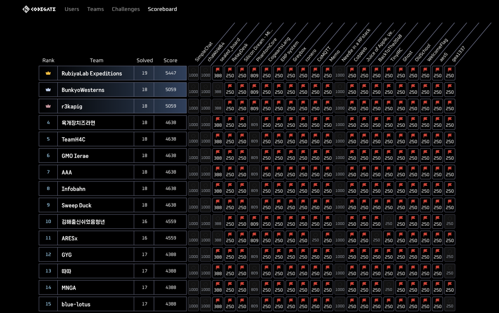
Task: Click TeamH4C's sealed_board flag cell (388)
Action: coord(218,139)
